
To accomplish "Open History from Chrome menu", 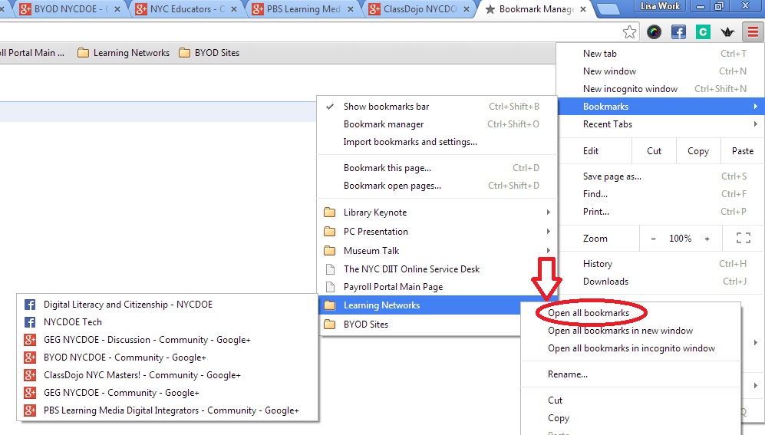I will pyautogui.click(x=661, y=264).
